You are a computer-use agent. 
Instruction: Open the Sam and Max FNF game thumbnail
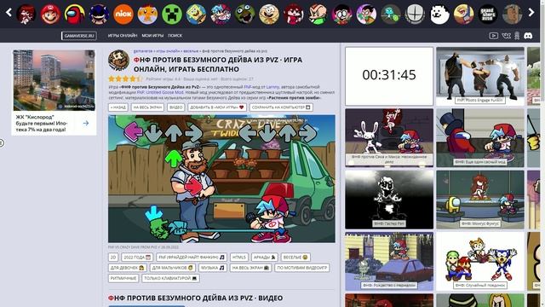tap(389, 137)
